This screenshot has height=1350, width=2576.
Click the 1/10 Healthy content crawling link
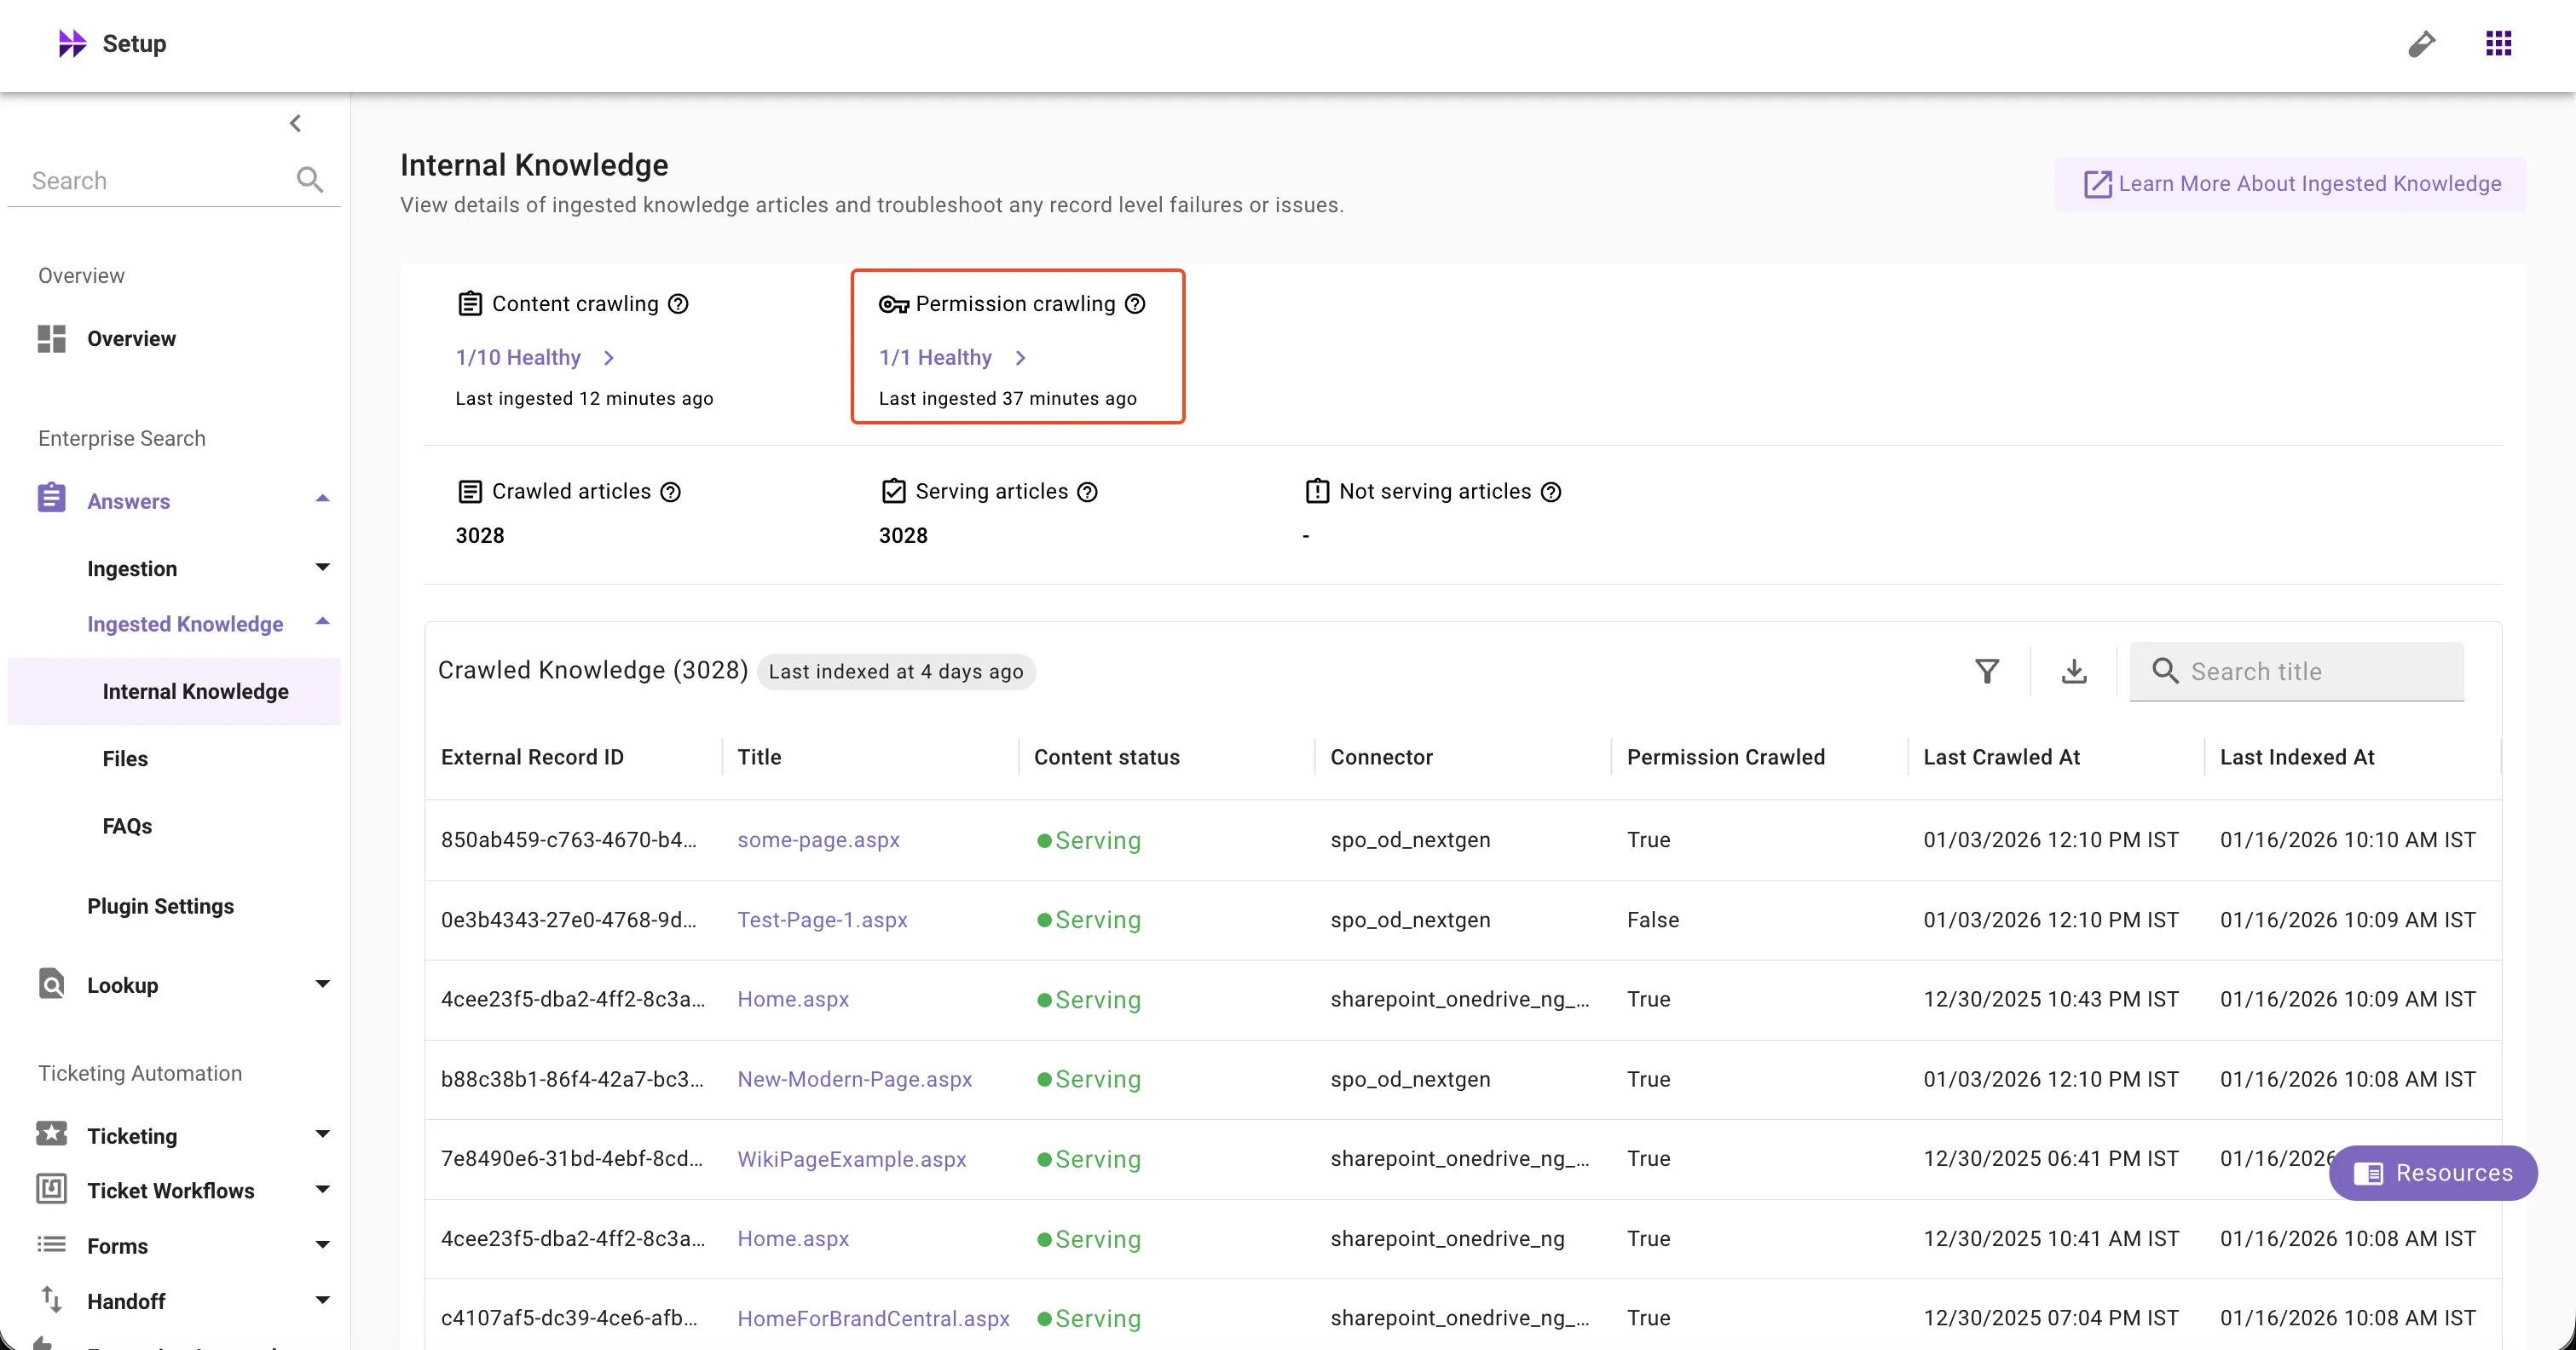518,358
